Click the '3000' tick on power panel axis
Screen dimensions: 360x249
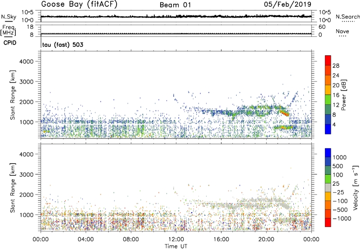pyautogui.click(x=26, y=82)
